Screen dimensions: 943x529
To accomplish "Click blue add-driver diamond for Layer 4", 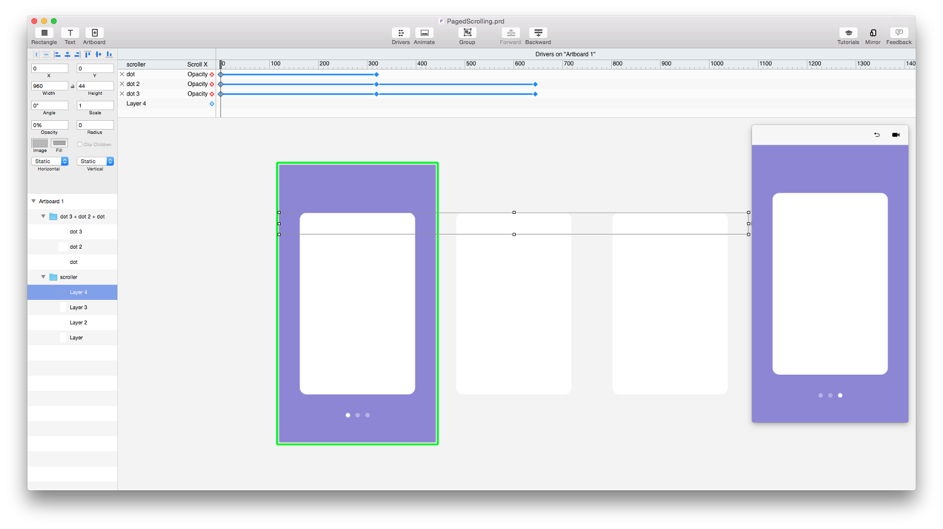I will point(212,104).
